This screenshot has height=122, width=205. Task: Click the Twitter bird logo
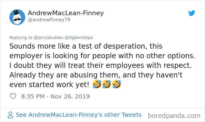[192, 13]
